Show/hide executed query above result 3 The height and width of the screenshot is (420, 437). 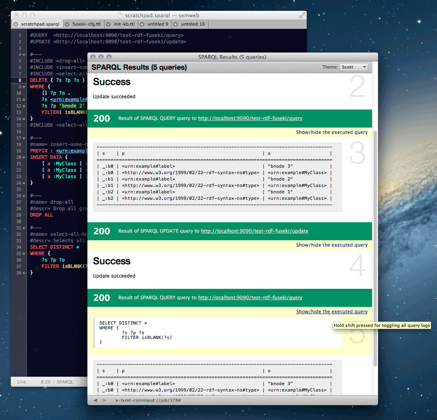tap(332, 132)
